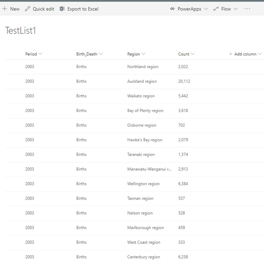The height and width of the screenshot is (263, 264).
Task: Select the Waikato region cell
Action: (x=141, y=96)
